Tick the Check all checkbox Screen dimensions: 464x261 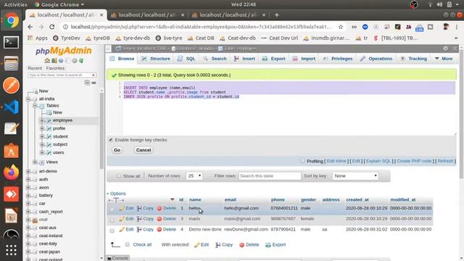(128, 244)
